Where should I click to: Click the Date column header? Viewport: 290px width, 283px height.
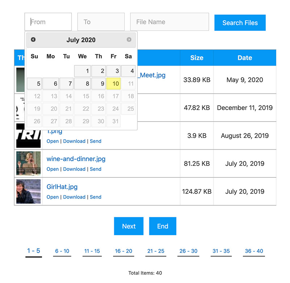(245, 58)
